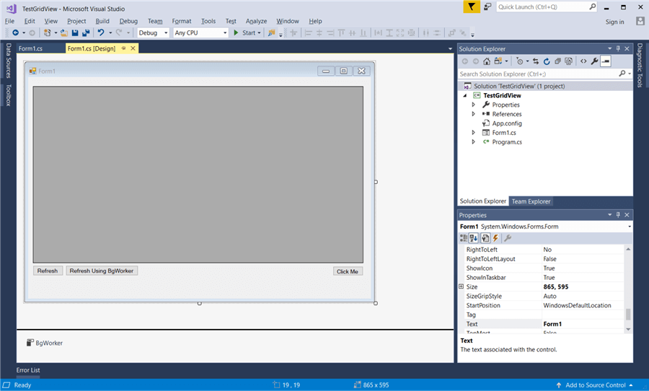Click the wrench Properties icon in Solution Explorer toolbar
The image size is (649, 391).
pos(594,61)
